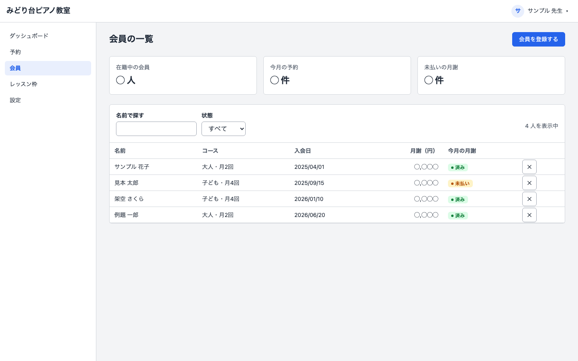The height and width of the screenshot is (361, 578).
Task: Click the X icon in 見本 太郎's row
Action: click(x=529, y=183)
